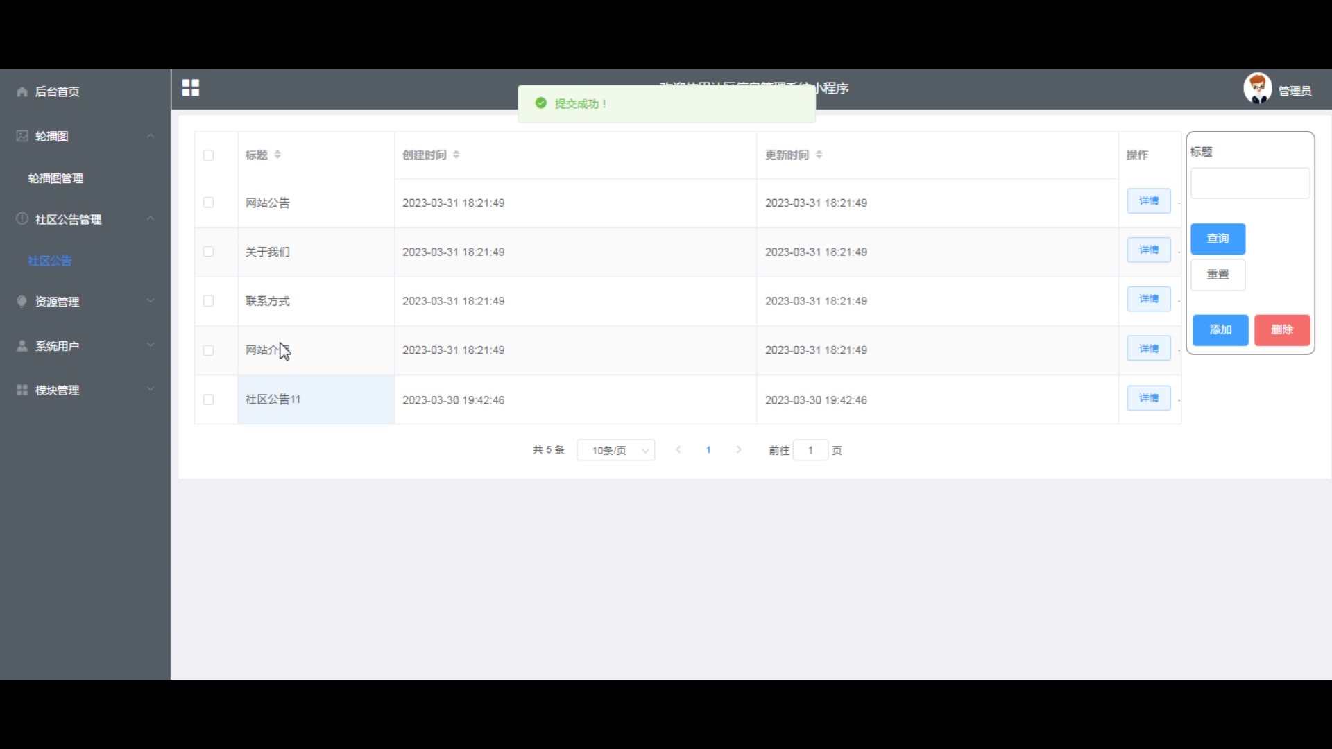Select 社区公告 submenu item
This screenshot has height=749, width=1332.
coord(50,261)
